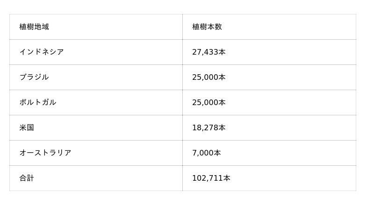
Task: Click the オーストラリア region cell
Action: point(45,153)
